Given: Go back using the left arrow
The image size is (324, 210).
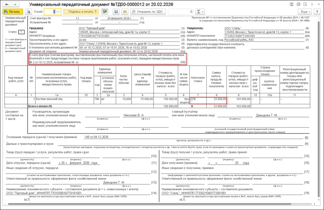Looking at the screenshot, I should 7,4.
